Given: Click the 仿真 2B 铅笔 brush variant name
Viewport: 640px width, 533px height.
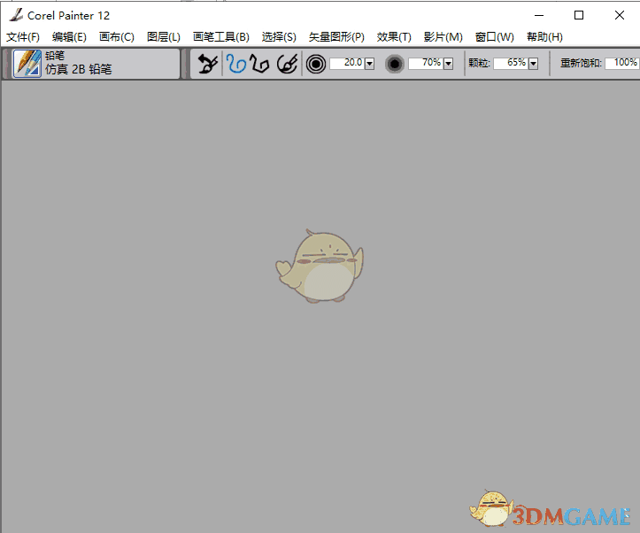Looking at the screenshot, I should coord(79,69).
